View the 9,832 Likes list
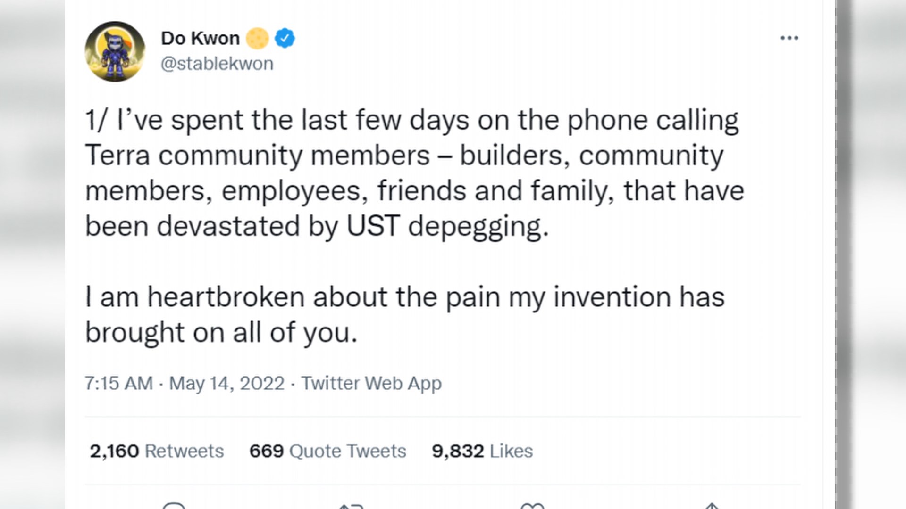The height and width of the screenshot is (509, 906). [482, 451]
